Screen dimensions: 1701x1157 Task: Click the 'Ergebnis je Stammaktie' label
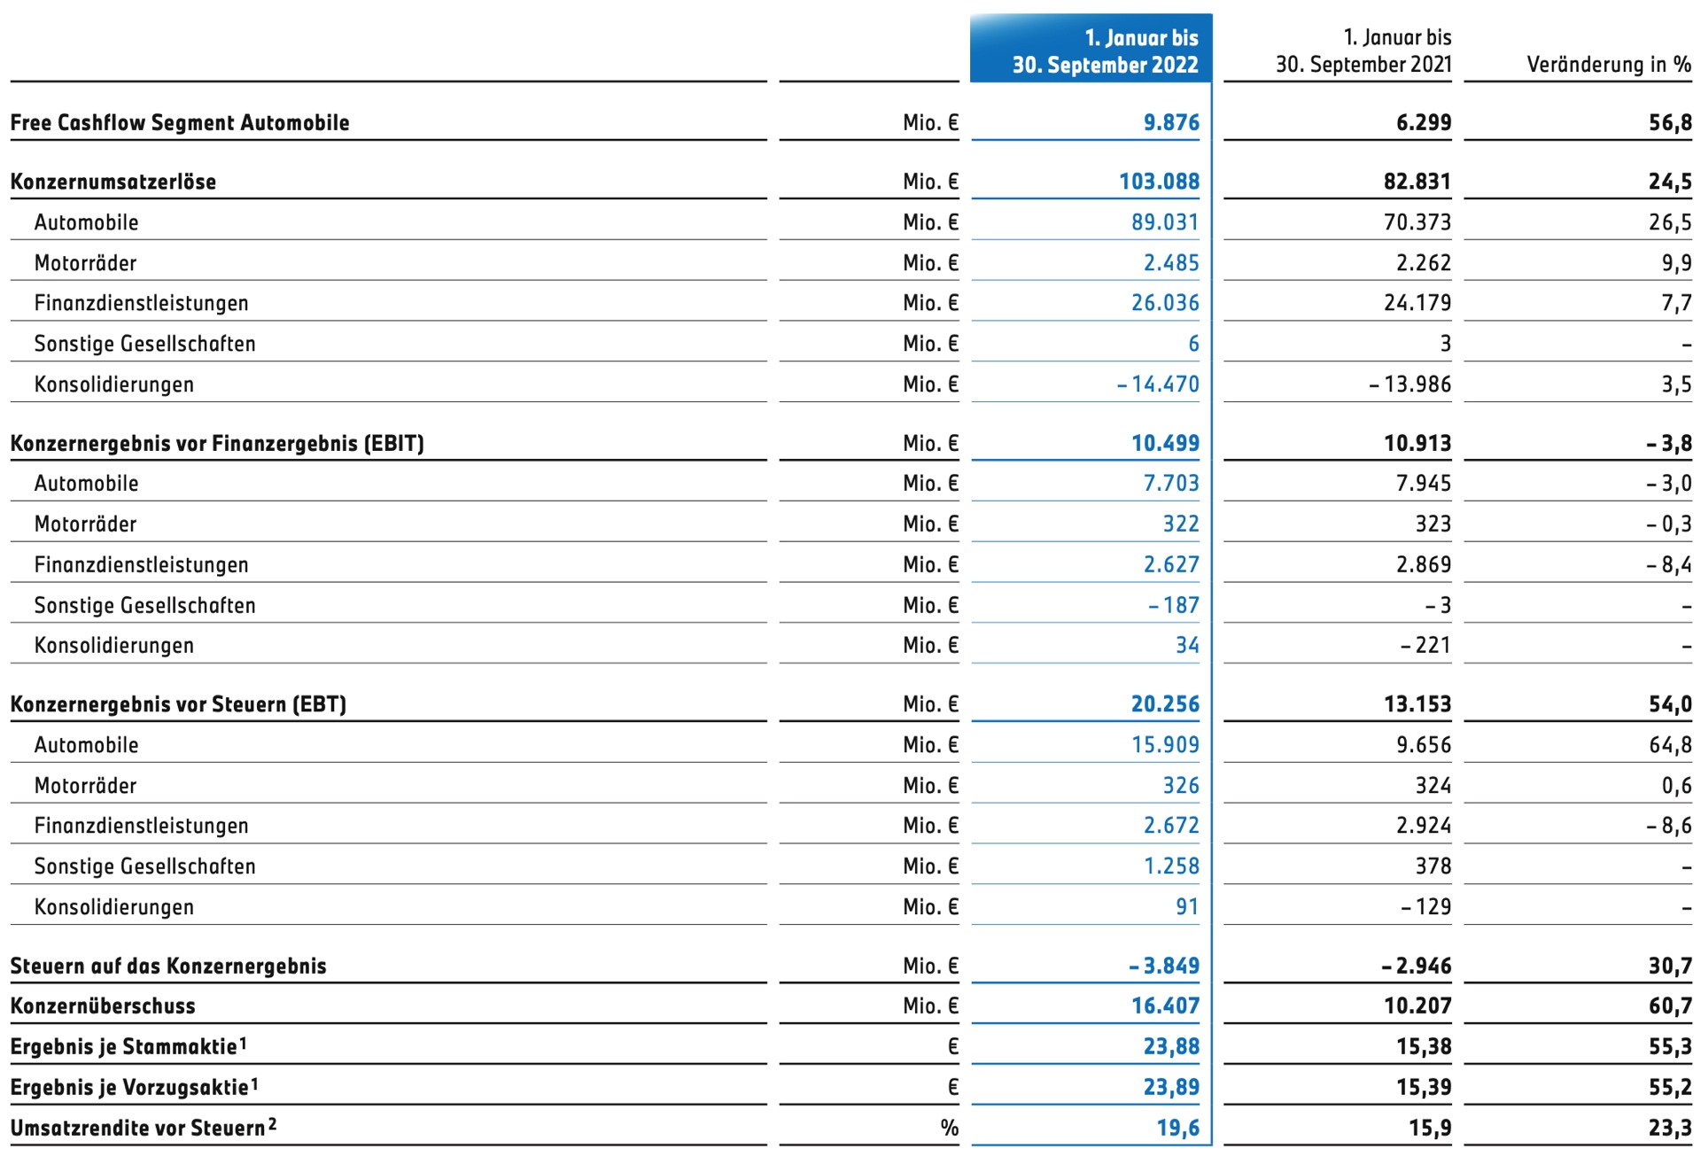pyautogui.click(x=124, y=1047)
